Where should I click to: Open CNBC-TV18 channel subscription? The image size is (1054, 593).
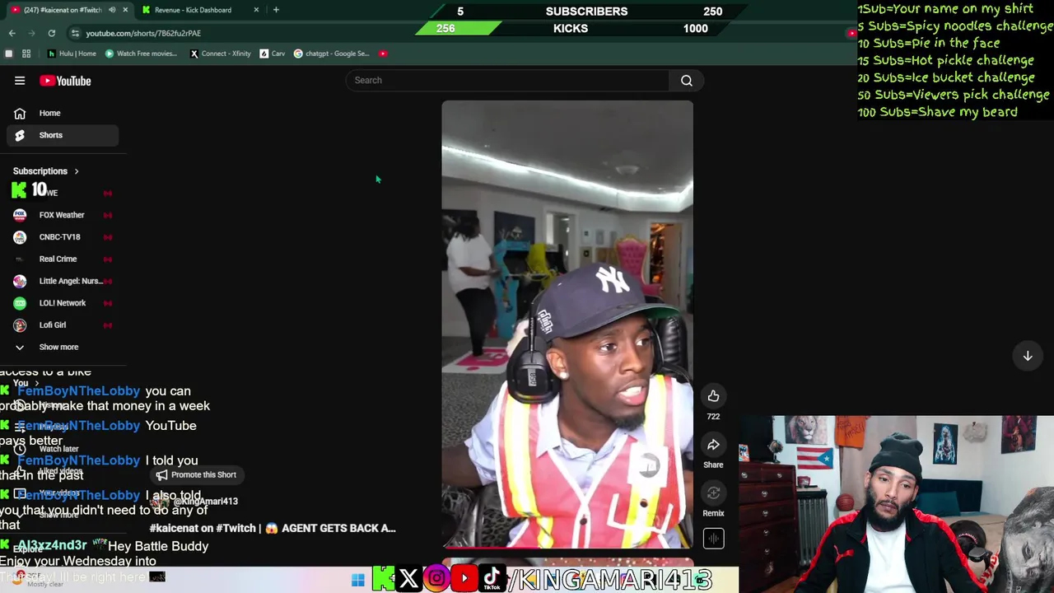coord(62,237)
